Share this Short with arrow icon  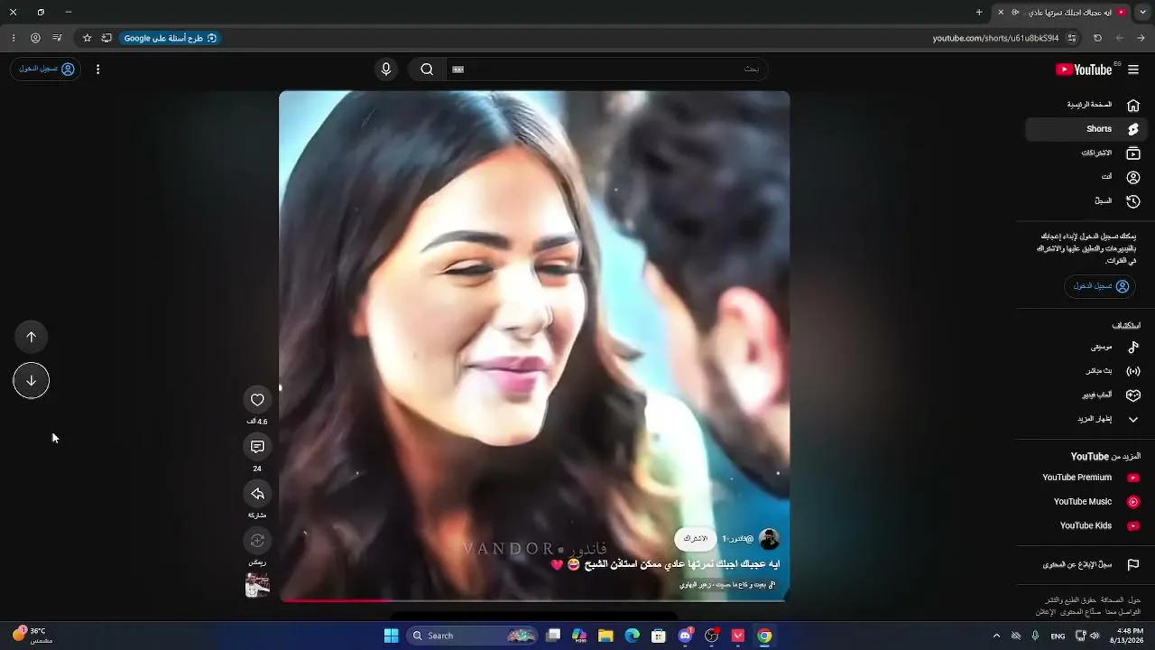(257, 494)
